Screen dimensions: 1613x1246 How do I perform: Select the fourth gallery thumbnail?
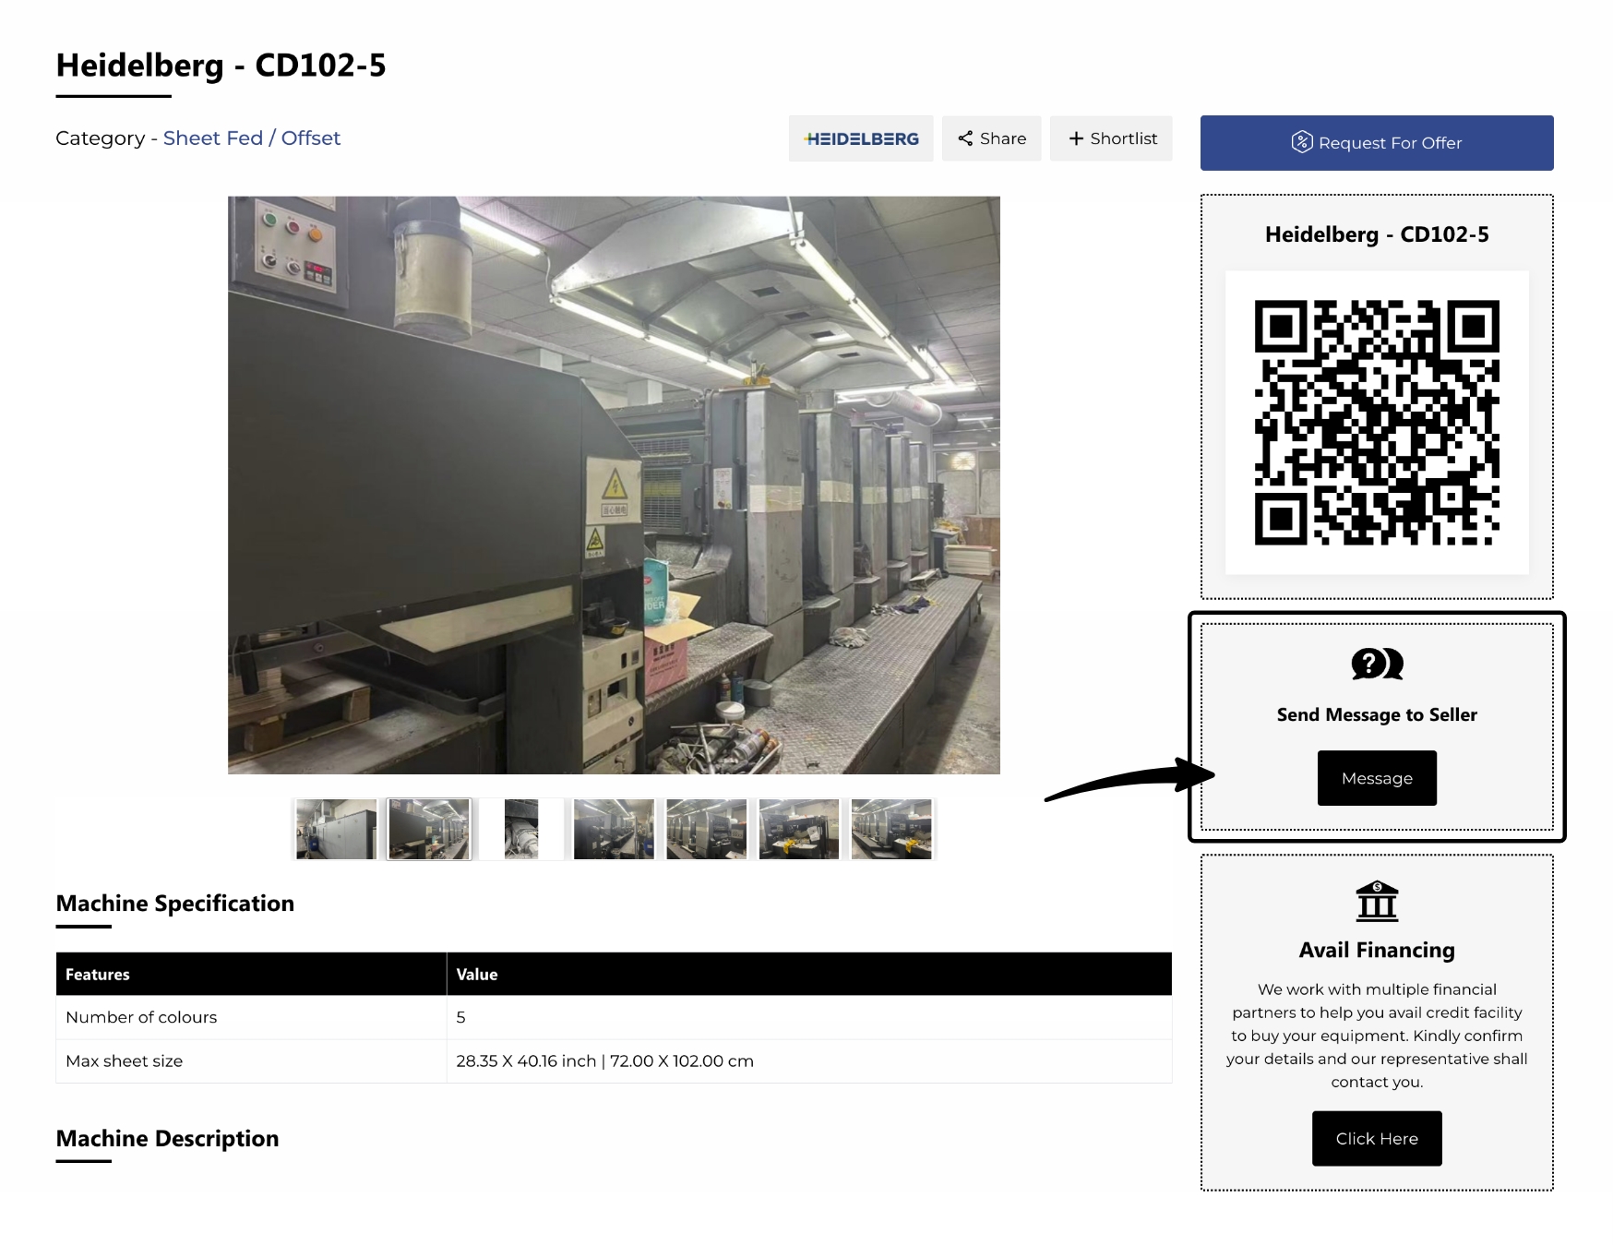614,829
